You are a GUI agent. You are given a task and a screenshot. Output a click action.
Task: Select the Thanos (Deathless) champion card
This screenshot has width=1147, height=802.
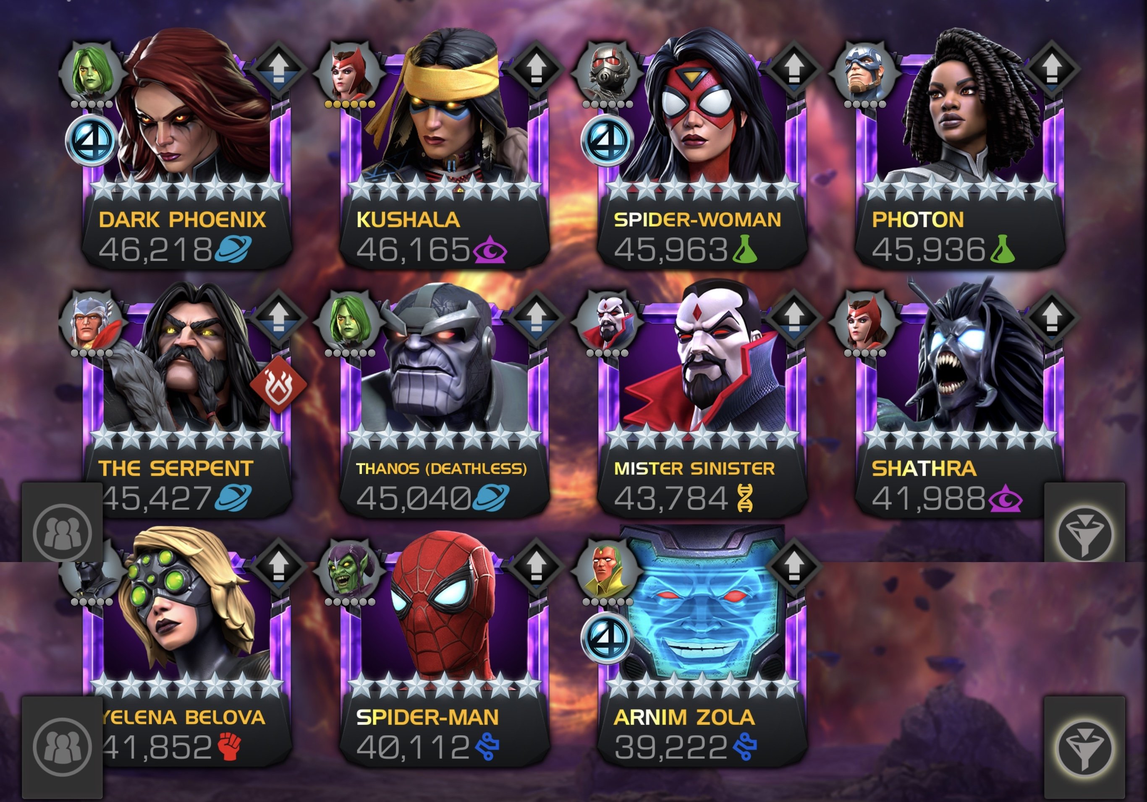coord(444,399)
